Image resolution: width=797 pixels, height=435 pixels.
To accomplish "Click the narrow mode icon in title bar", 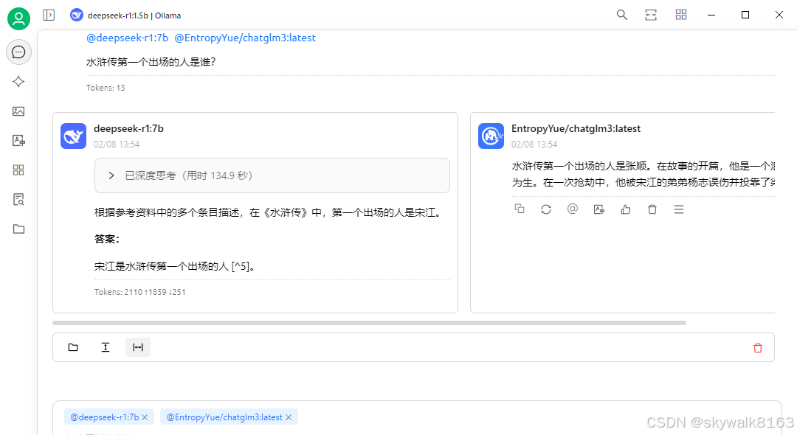I will tap(651, 15).
